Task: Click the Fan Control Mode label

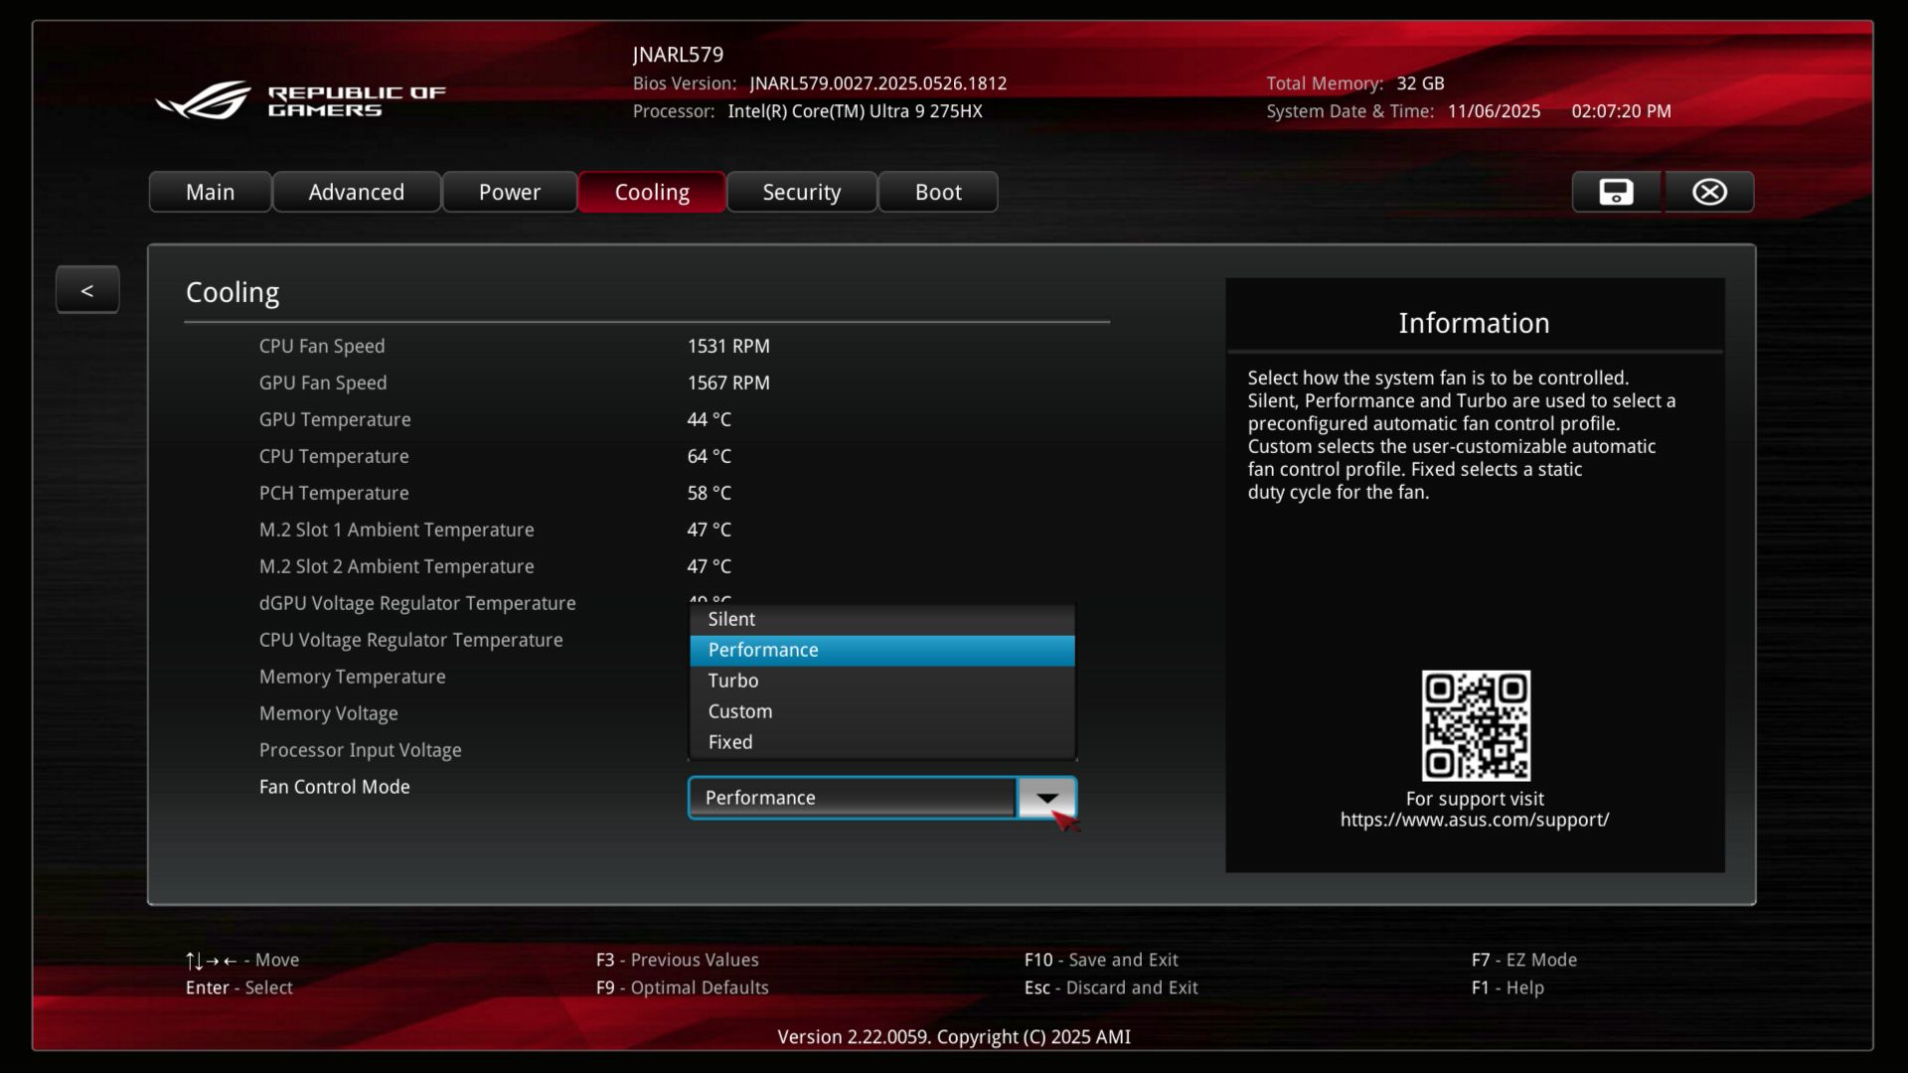Action: (334, 787)
